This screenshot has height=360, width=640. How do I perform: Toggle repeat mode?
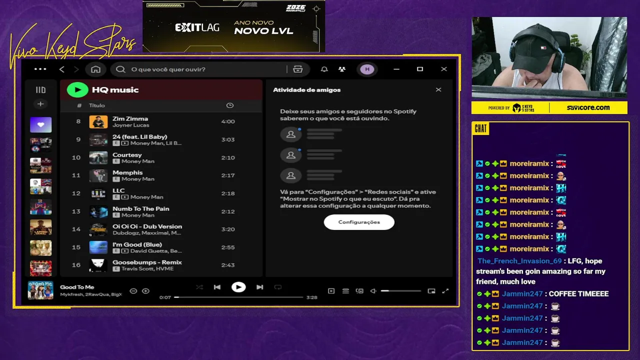277,287
